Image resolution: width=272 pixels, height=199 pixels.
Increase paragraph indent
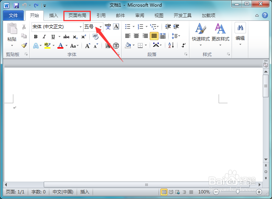[176, 26]
